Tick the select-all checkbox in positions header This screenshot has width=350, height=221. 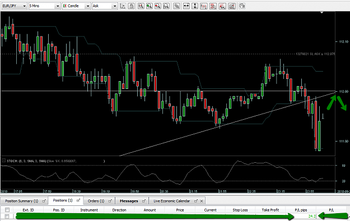(7, 210)
